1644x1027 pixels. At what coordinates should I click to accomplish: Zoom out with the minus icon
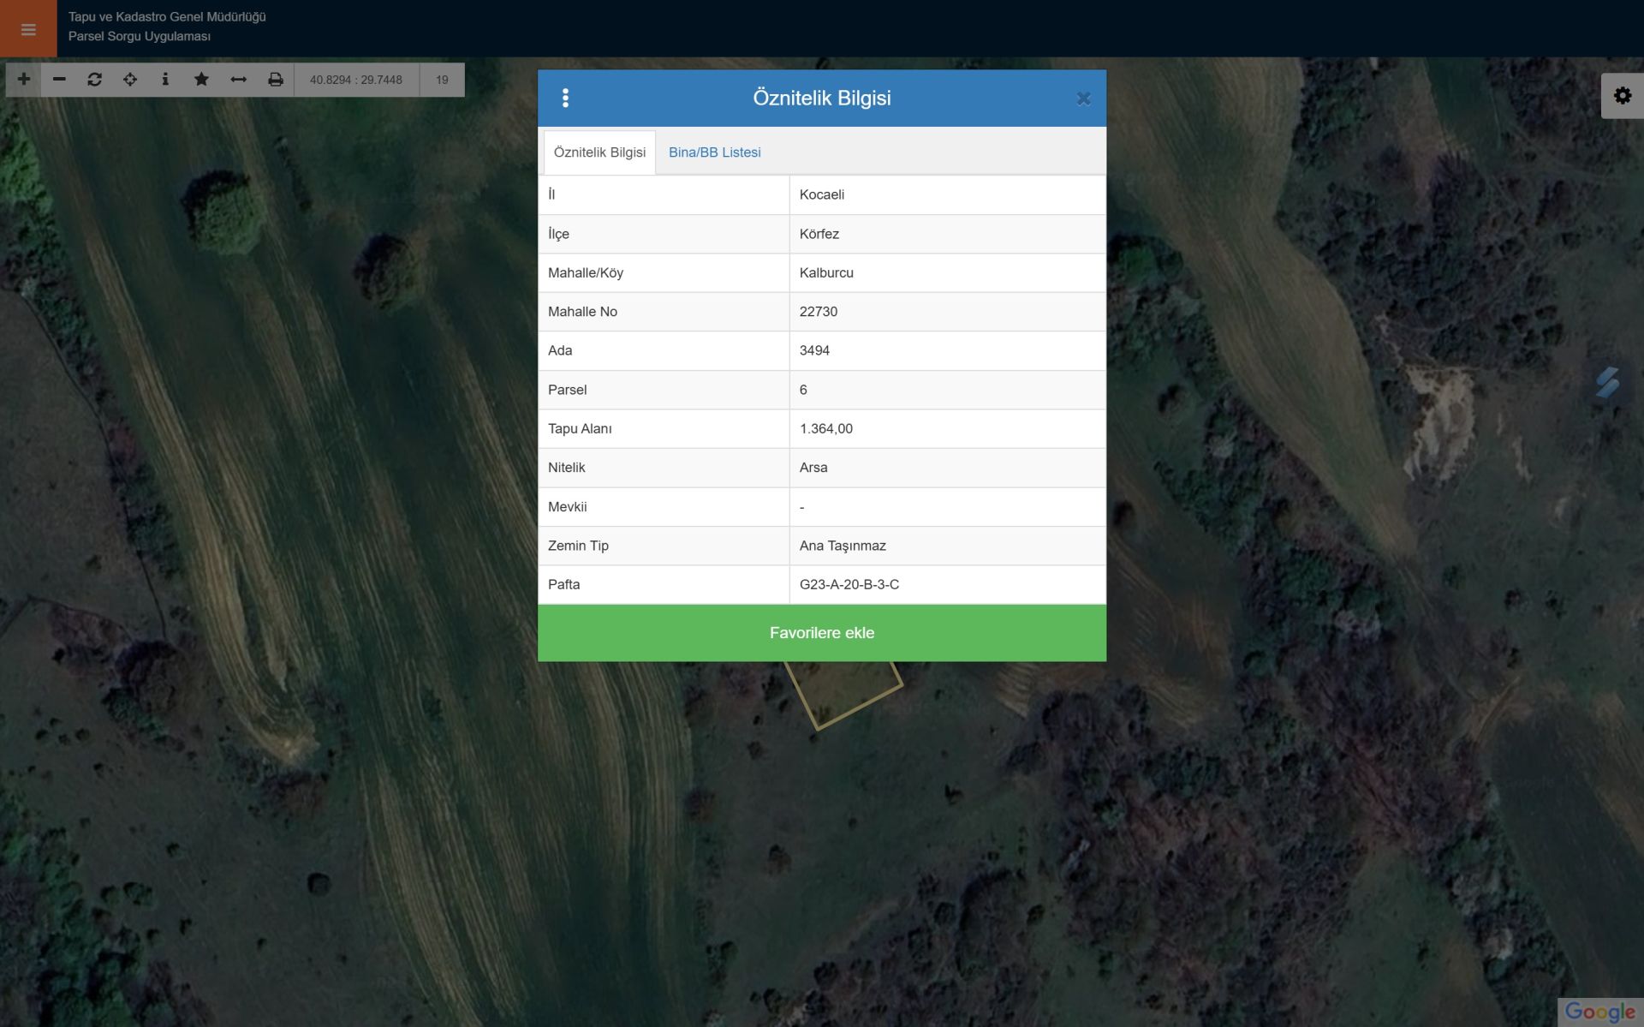[x=59, y=79]
